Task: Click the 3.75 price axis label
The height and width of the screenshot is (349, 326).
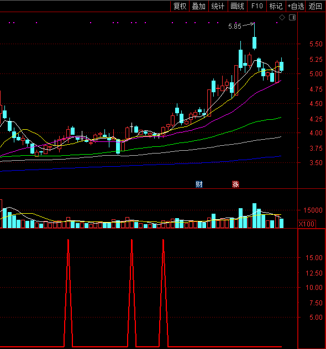Action: click(316, 149)
